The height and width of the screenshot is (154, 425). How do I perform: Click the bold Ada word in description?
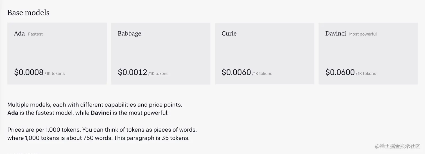click(13, 113)
